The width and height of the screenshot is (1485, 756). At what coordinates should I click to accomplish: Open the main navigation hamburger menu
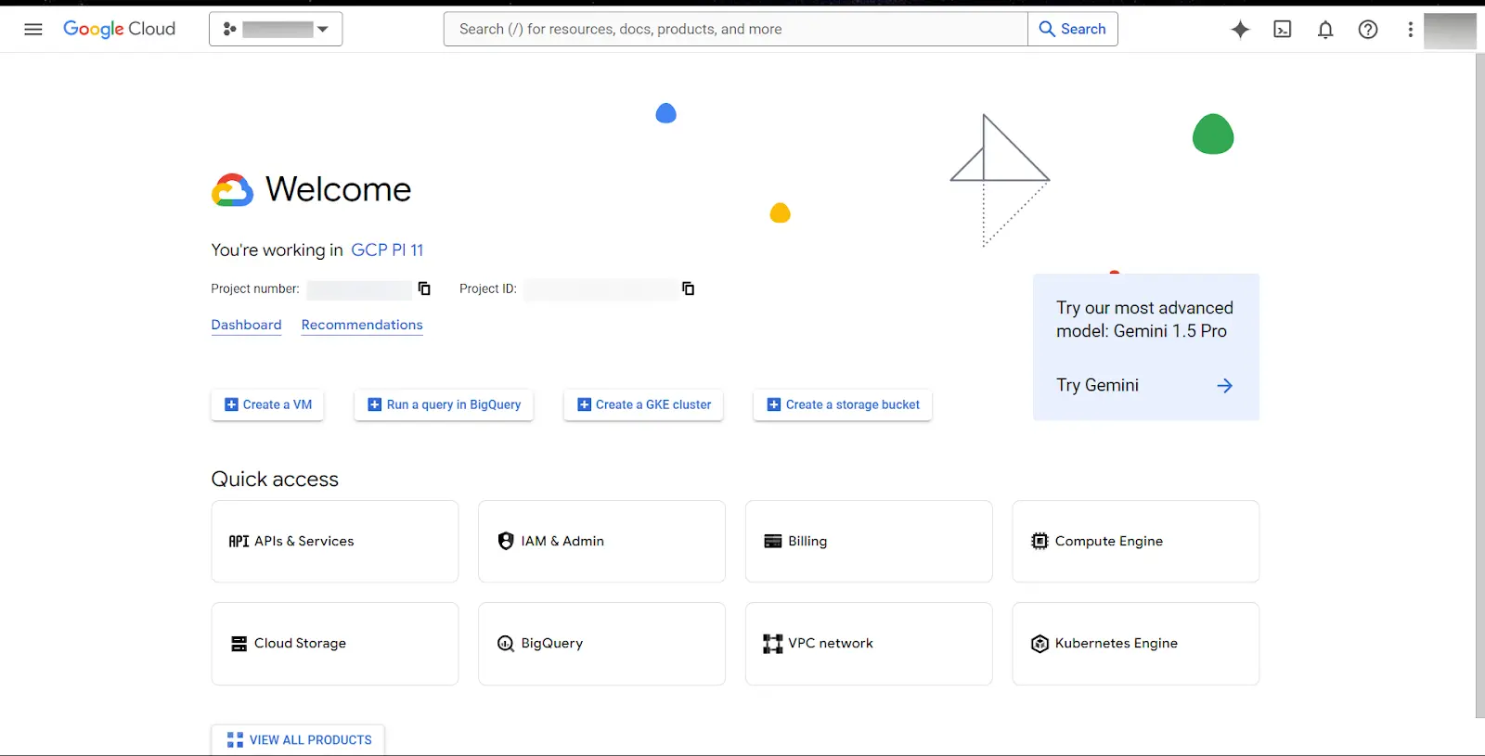[33, 29]
